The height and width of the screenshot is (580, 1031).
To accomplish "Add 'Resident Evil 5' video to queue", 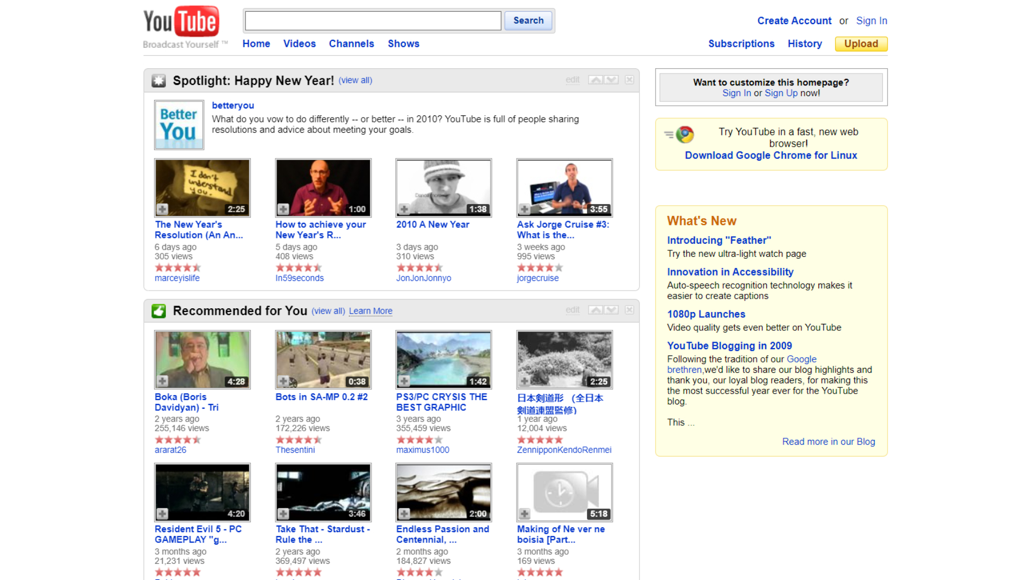I will 162,513.
